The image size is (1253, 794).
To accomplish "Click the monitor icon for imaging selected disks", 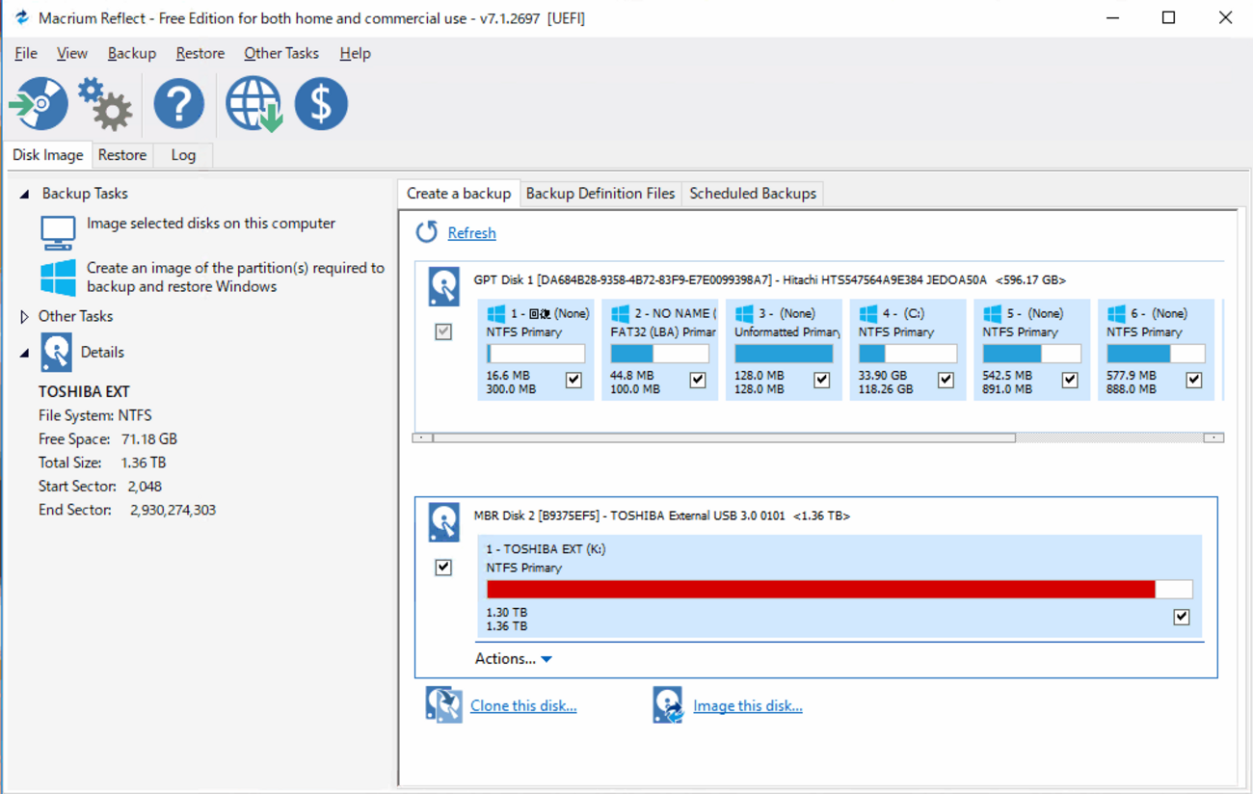I will (58, 231).
